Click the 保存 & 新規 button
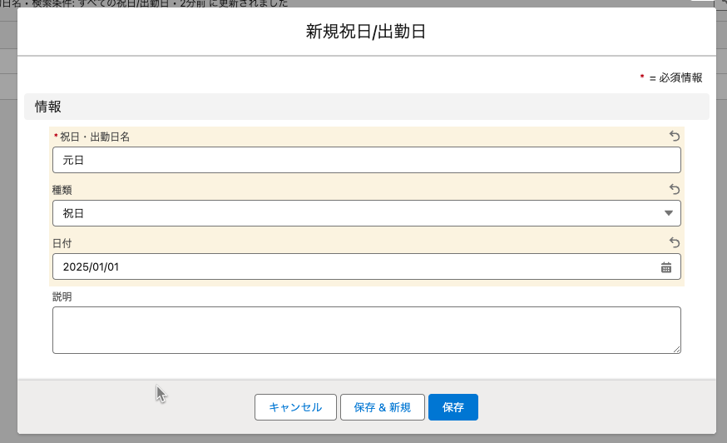 coord(382,407)
